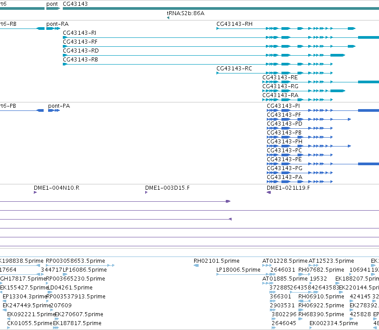Click the DME1-004N10.R arrow glyph
Viewport: 379px width, 330px height.
coord(35,192)
